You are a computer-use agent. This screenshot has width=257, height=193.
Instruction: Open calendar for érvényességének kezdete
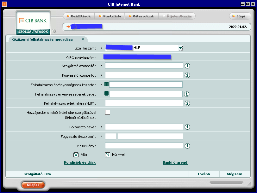[107, 84]
